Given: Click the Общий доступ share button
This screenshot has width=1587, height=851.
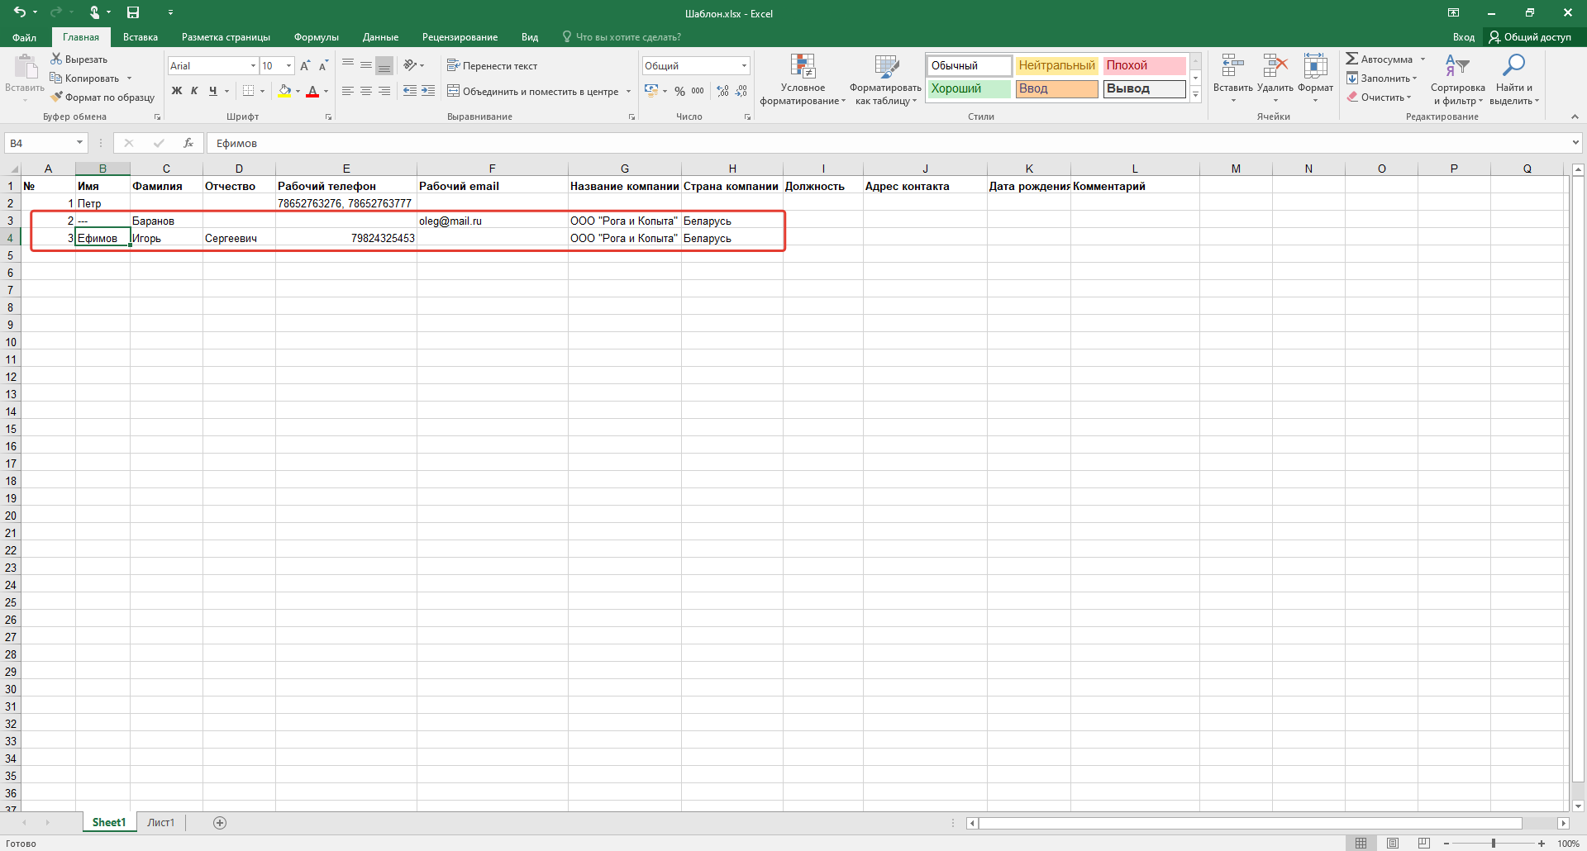Looking at the screenshot, I should (1530, 37).
